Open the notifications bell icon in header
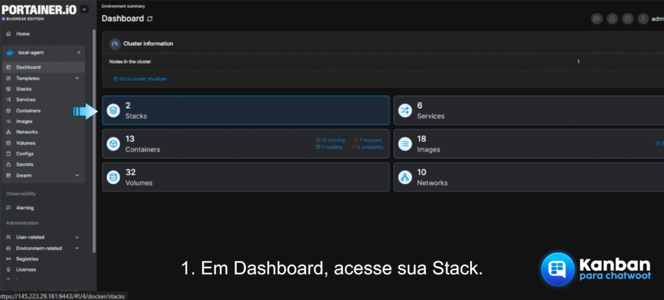This screenshot has height=300, width=664. point(612,19)
